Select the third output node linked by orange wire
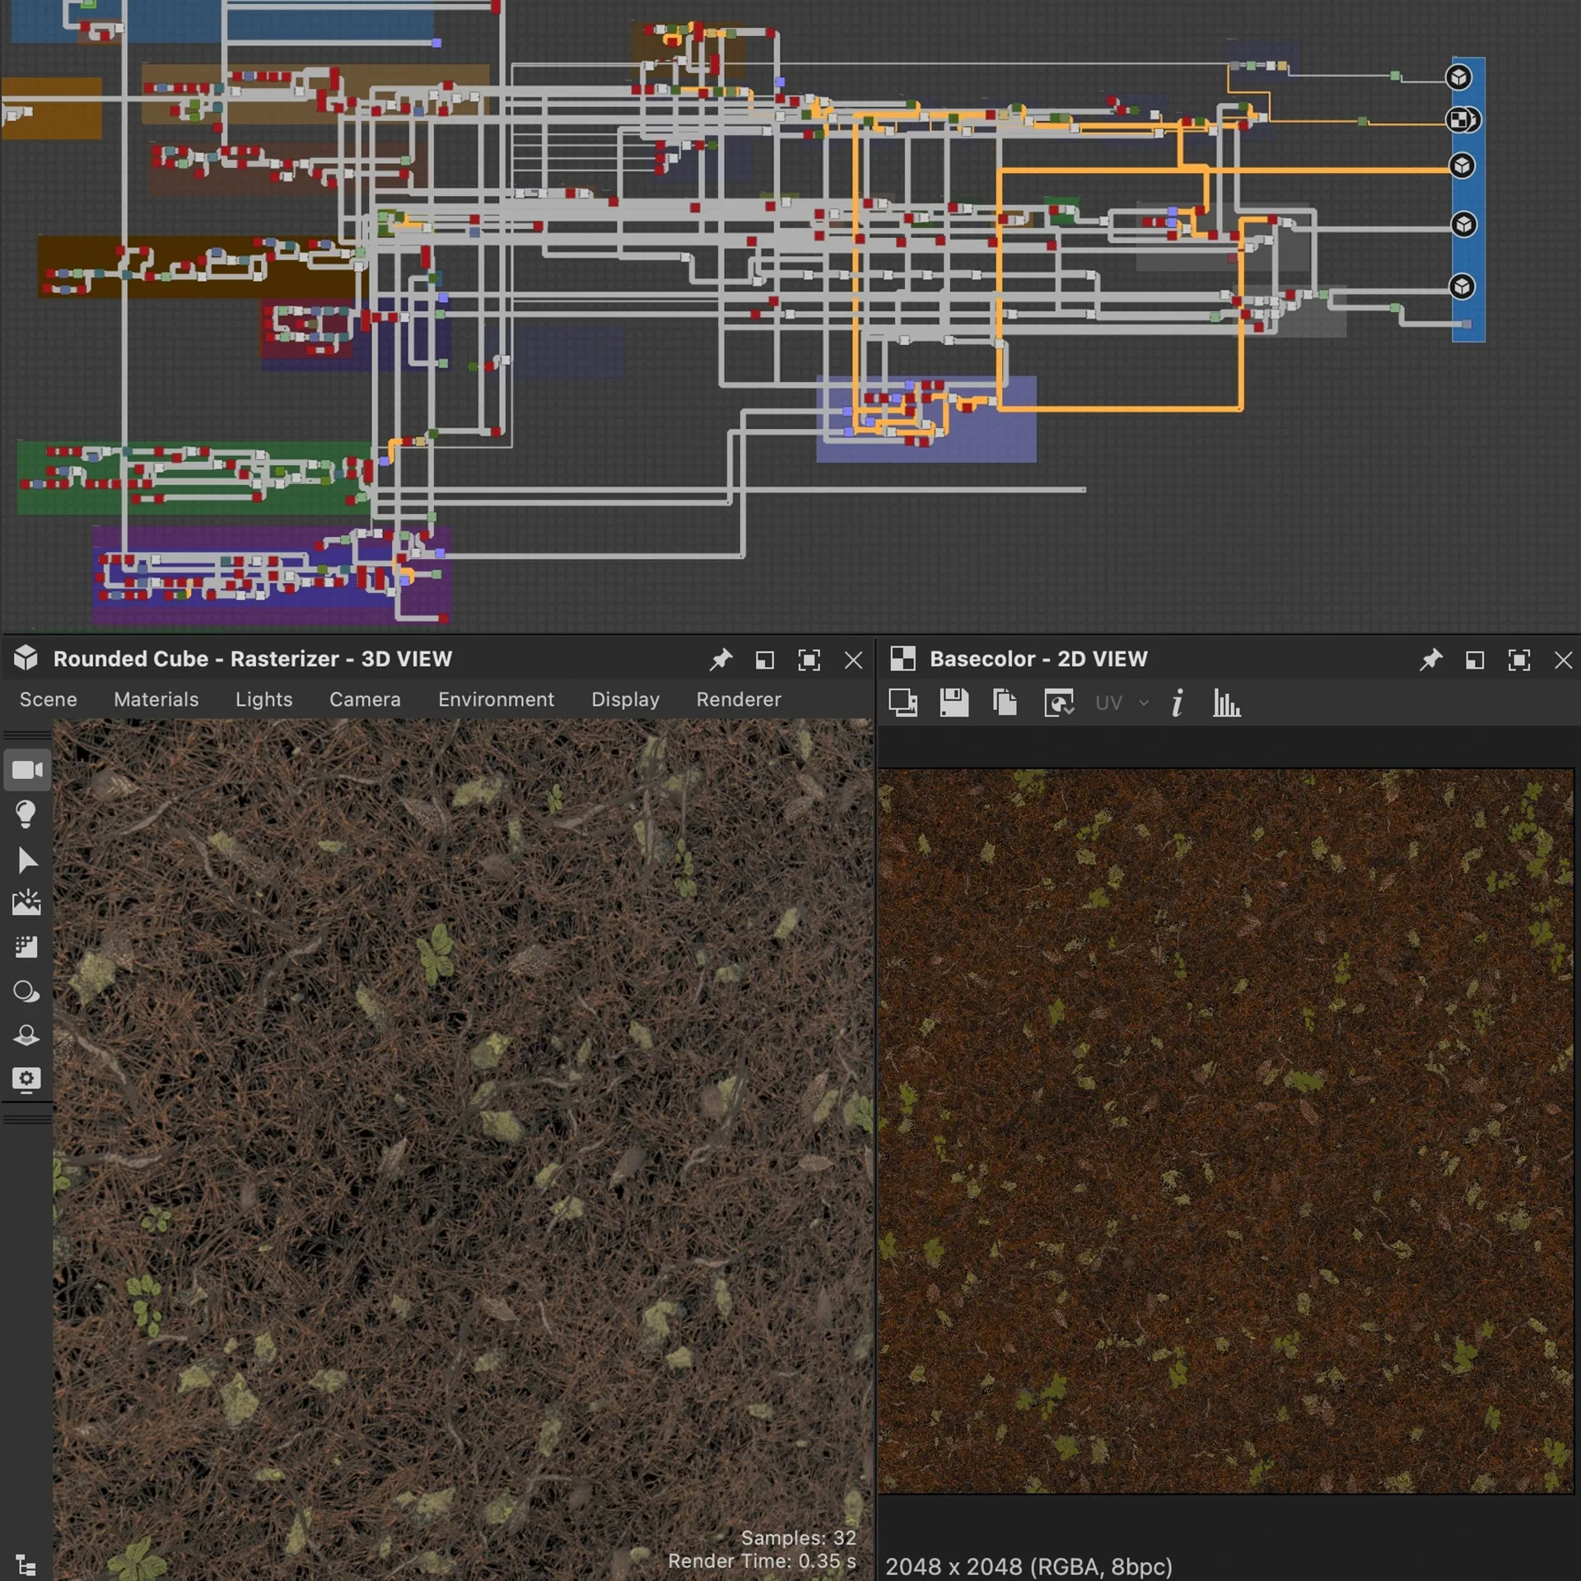Screen dimensions: 1581x1581 coord(1462,166)
